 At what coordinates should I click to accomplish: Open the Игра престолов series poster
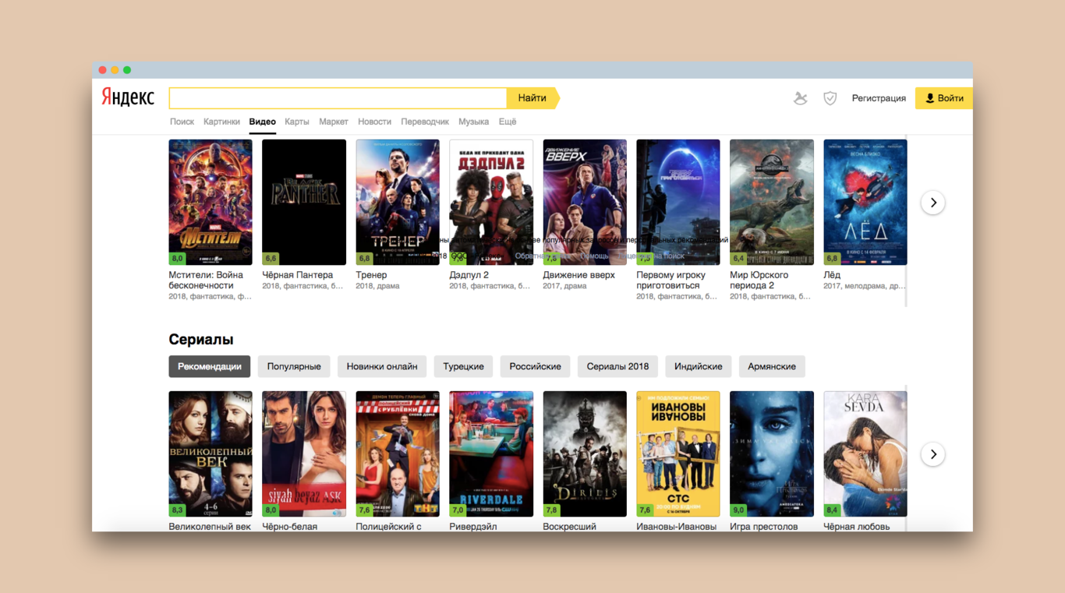coord(772,454)
